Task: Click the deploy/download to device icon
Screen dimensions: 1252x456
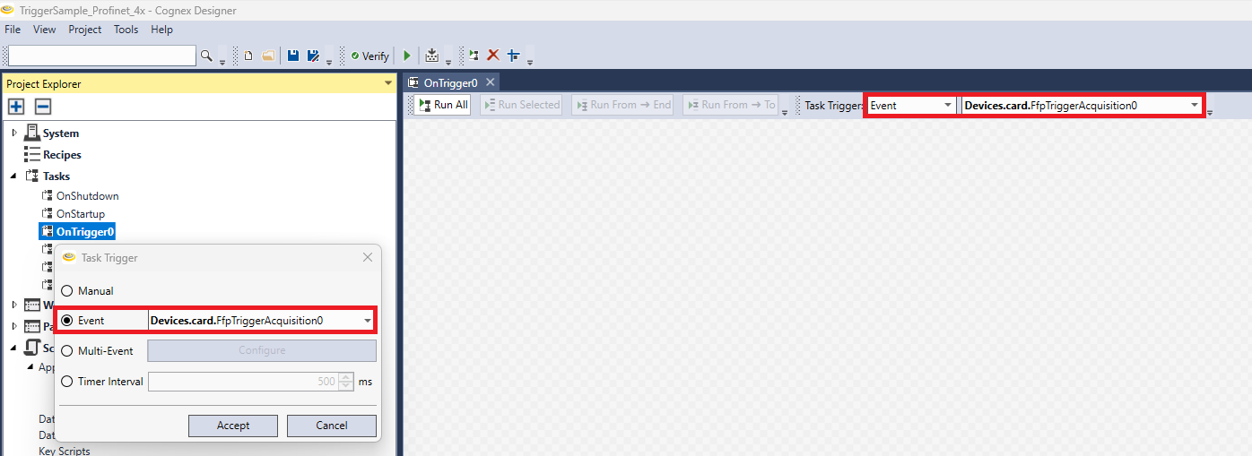Action: [x=432, y=56]
